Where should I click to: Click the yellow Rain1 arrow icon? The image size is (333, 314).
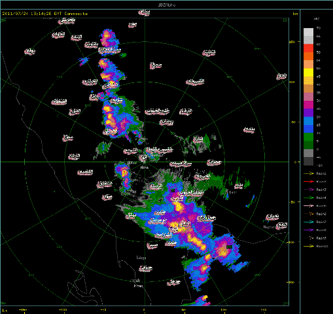coord(309,173)
